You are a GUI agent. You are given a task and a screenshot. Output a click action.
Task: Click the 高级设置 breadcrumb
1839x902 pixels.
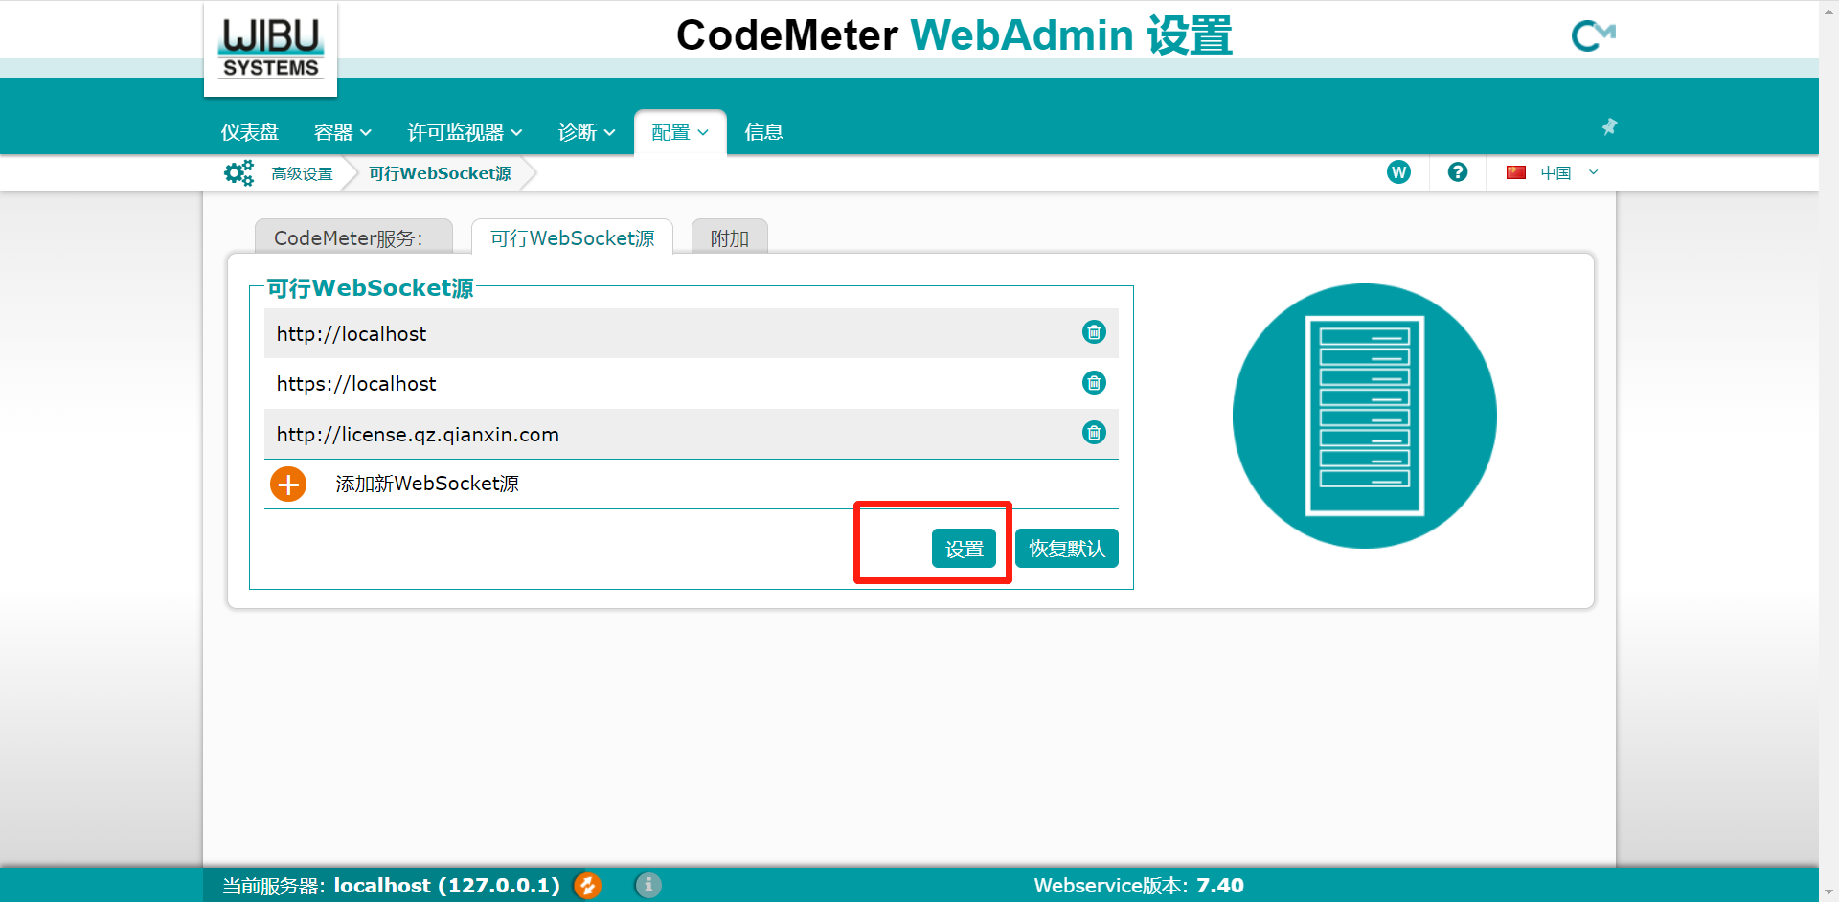pyautogui.click(x=302, y=173)
